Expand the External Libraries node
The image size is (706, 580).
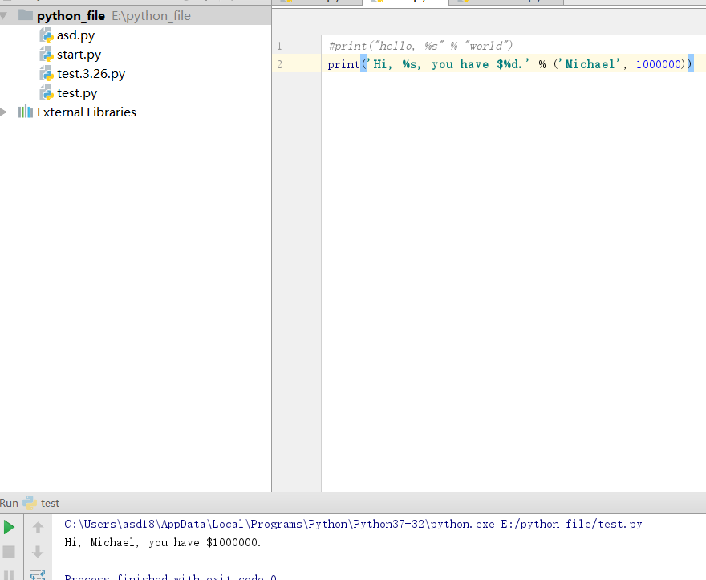(x=3, y=112)
